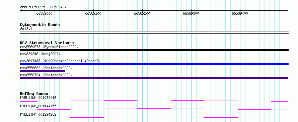The width and height of the screenshot is (298, 122).
Task: Click the short purple nsv6556682 variant bar
Action: coord(43,71)
